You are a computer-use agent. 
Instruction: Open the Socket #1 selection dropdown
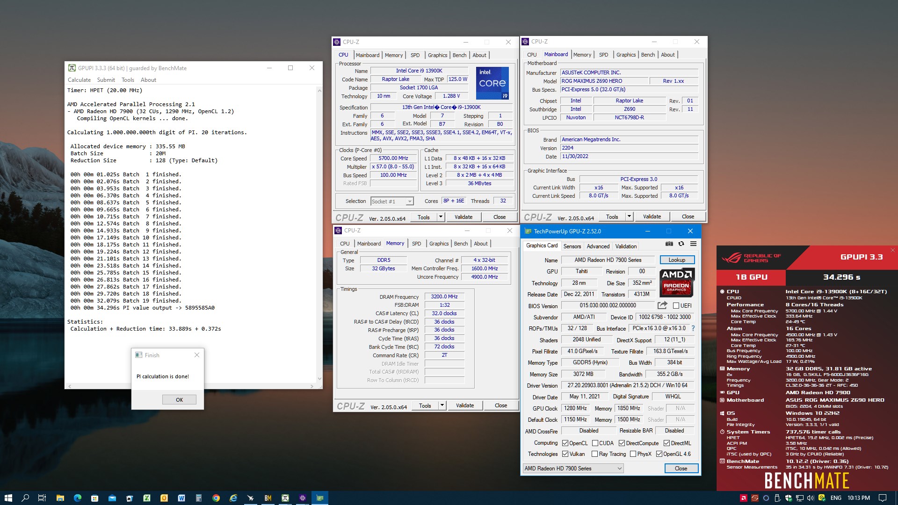[x=392, y=202]
